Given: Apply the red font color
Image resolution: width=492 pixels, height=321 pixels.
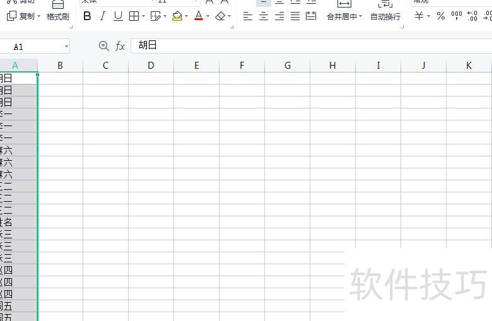Looking at the screenshot, I should coord(199,16).
